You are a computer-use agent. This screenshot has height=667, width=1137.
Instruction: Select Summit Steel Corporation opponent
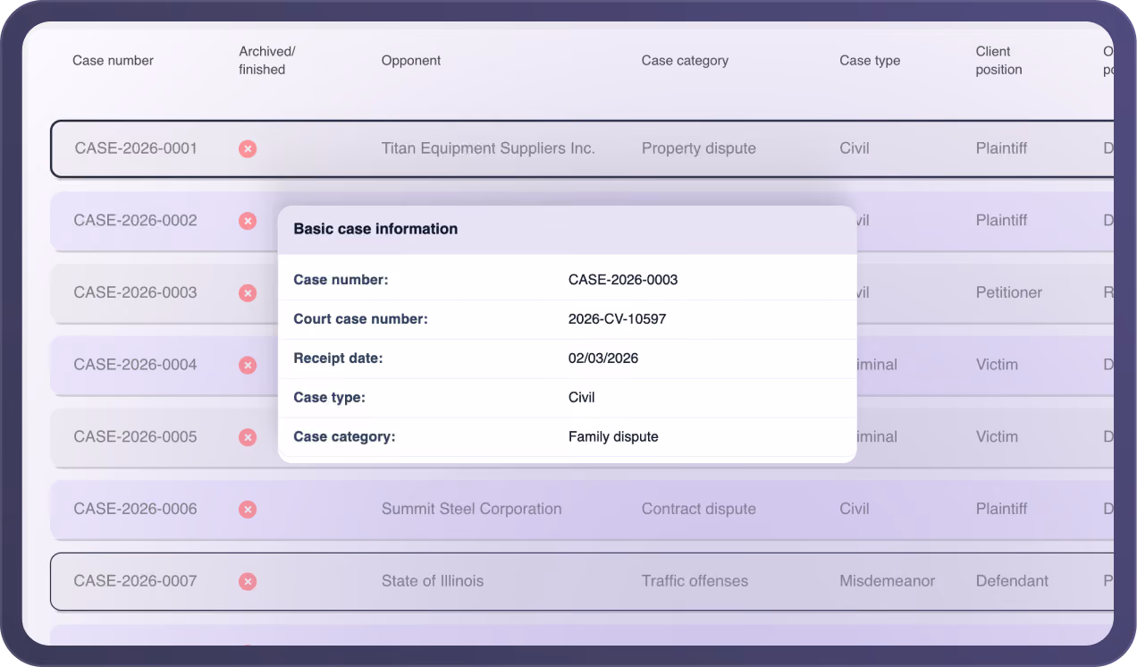[x=472, y=509]
